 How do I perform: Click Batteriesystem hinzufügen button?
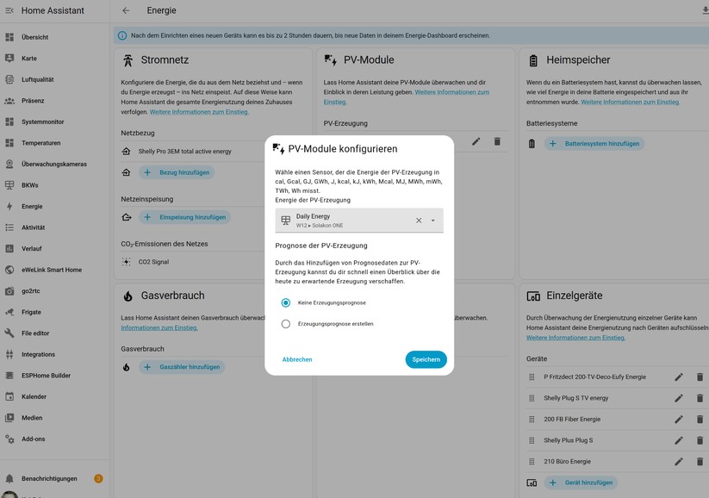[x=595, y=144]
